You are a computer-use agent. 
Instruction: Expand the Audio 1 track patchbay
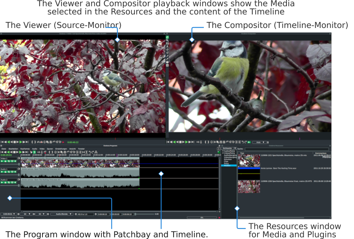click(19, 169)
